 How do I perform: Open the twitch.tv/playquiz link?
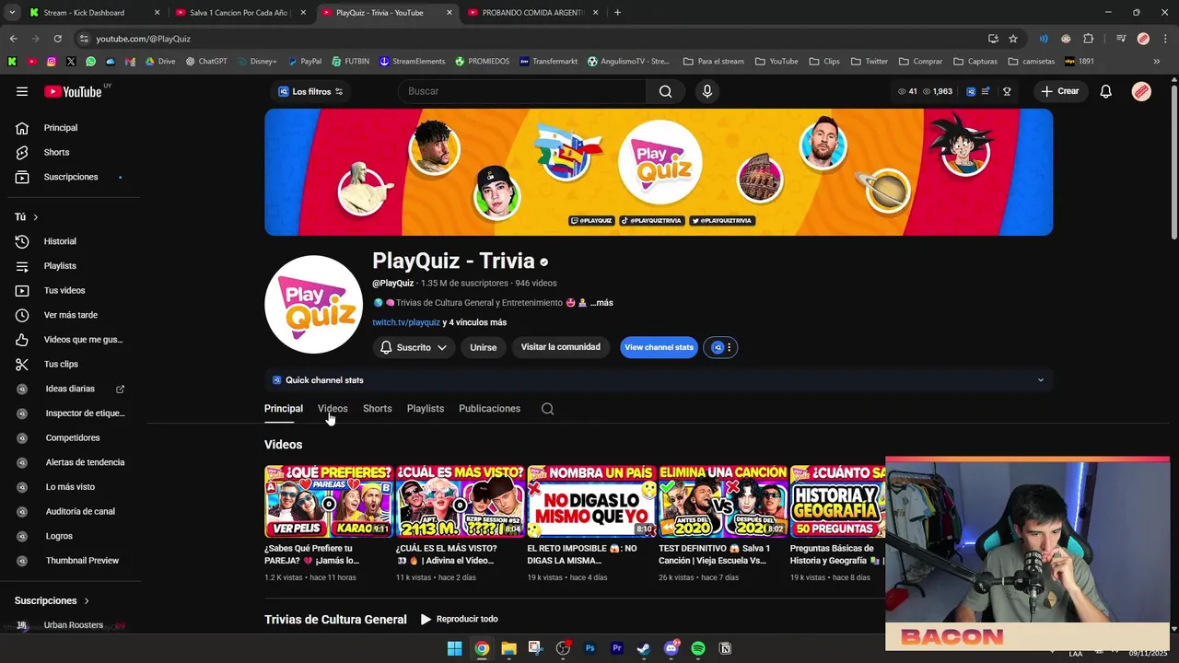406,322
